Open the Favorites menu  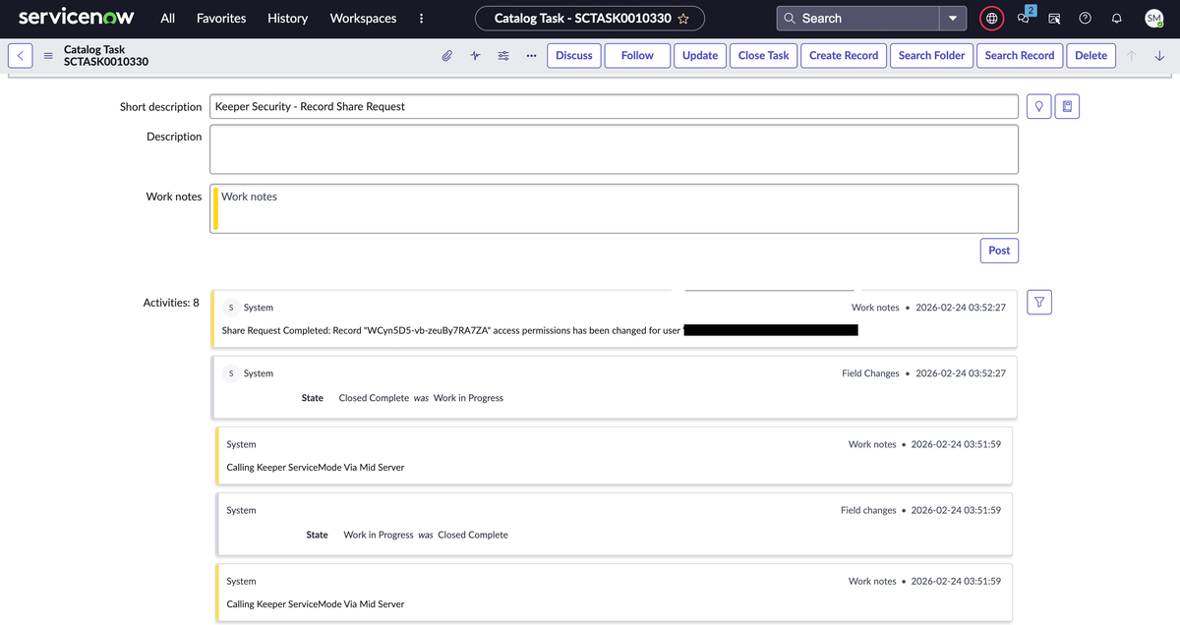click(x=221, y=18)
